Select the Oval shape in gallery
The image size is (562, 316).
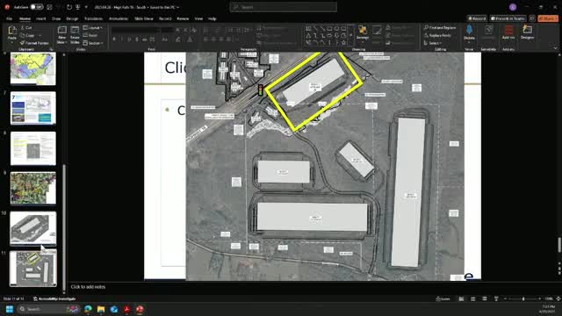[x=336, y=28]
